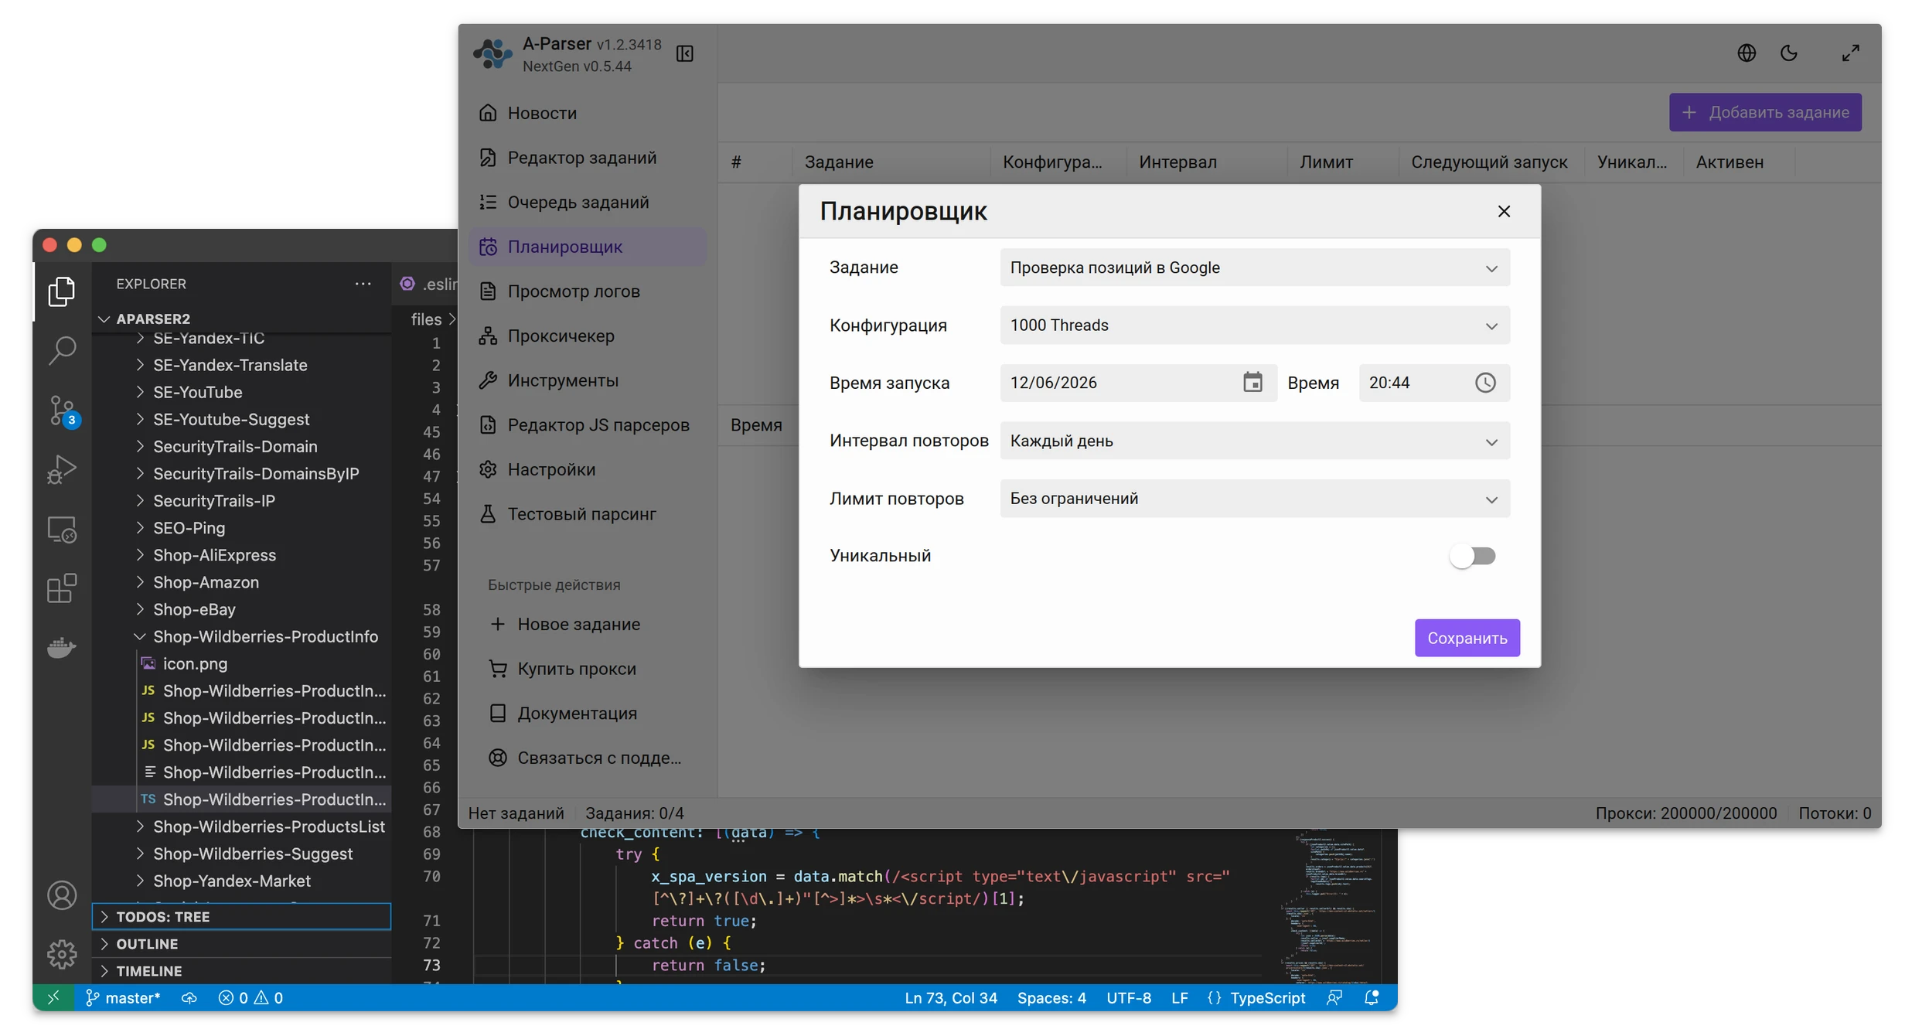
Task: Open Проксичекер menu item
Action: (x=588, y=336)
